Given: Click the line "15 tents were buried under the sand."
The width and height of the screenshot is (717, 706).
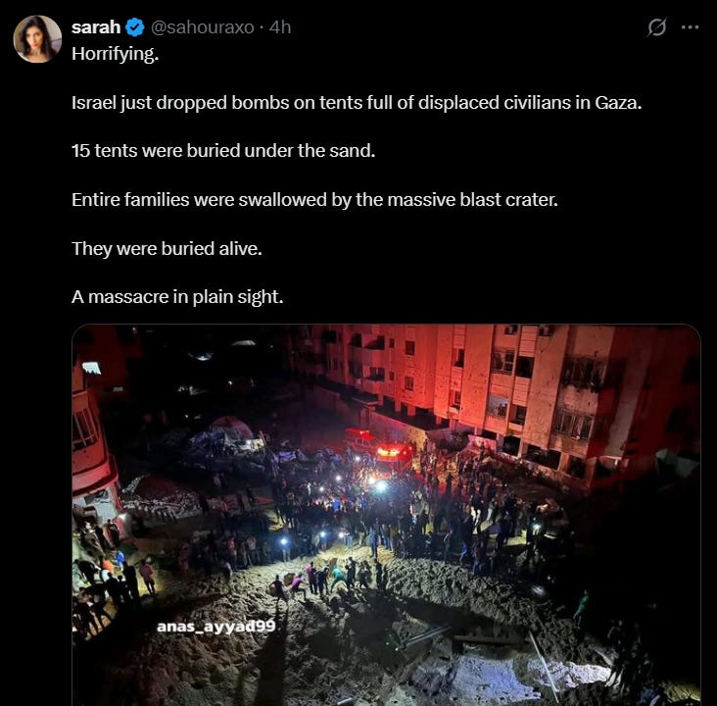Looking at the screenshot, I should (223, 151).
